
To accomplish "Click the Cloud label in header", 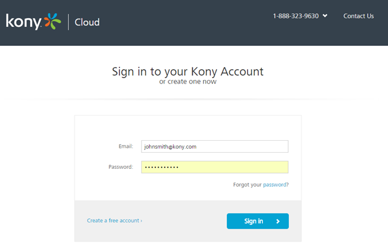I will [x=87, y=23].
